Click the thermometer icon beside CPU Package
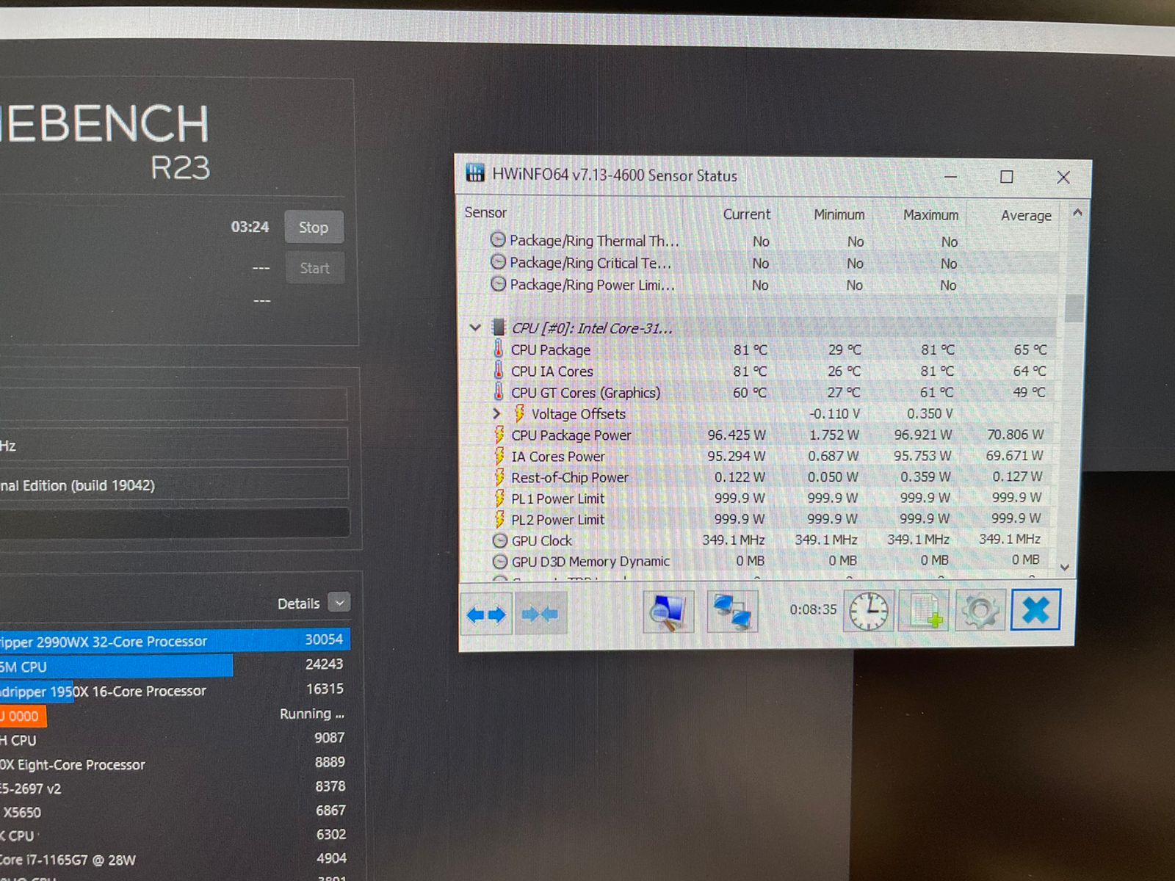The width and height of the screenshot is (1175, 881). 499,349
